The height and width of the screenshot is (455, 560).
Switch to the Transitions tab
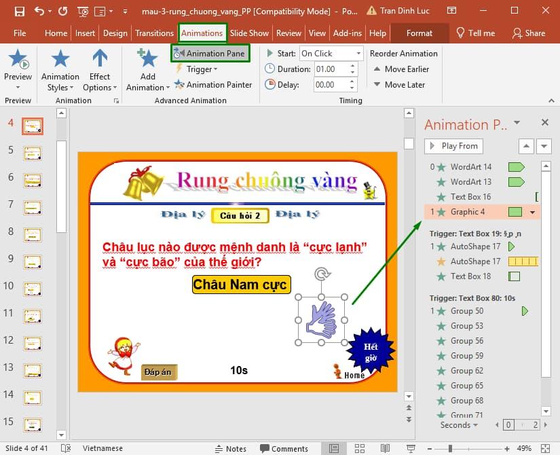point(154,33)
